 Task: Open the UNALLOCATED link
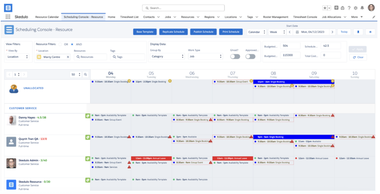tap(33, 88)
